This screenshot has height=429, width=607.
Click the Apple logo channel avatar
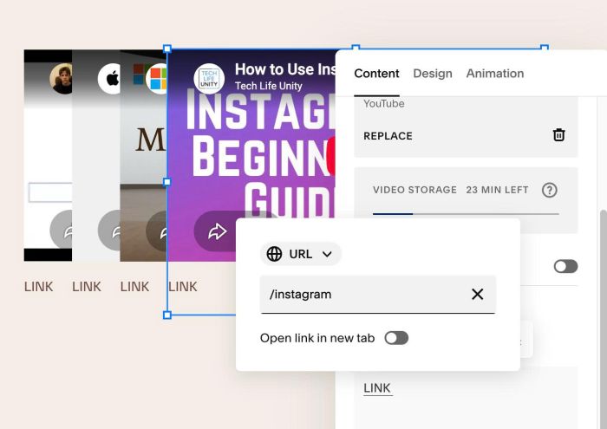pyautogui.click(x=110, y=79)
